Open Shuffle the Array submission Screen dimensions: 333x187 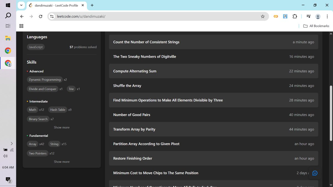[x=213, y=86]
